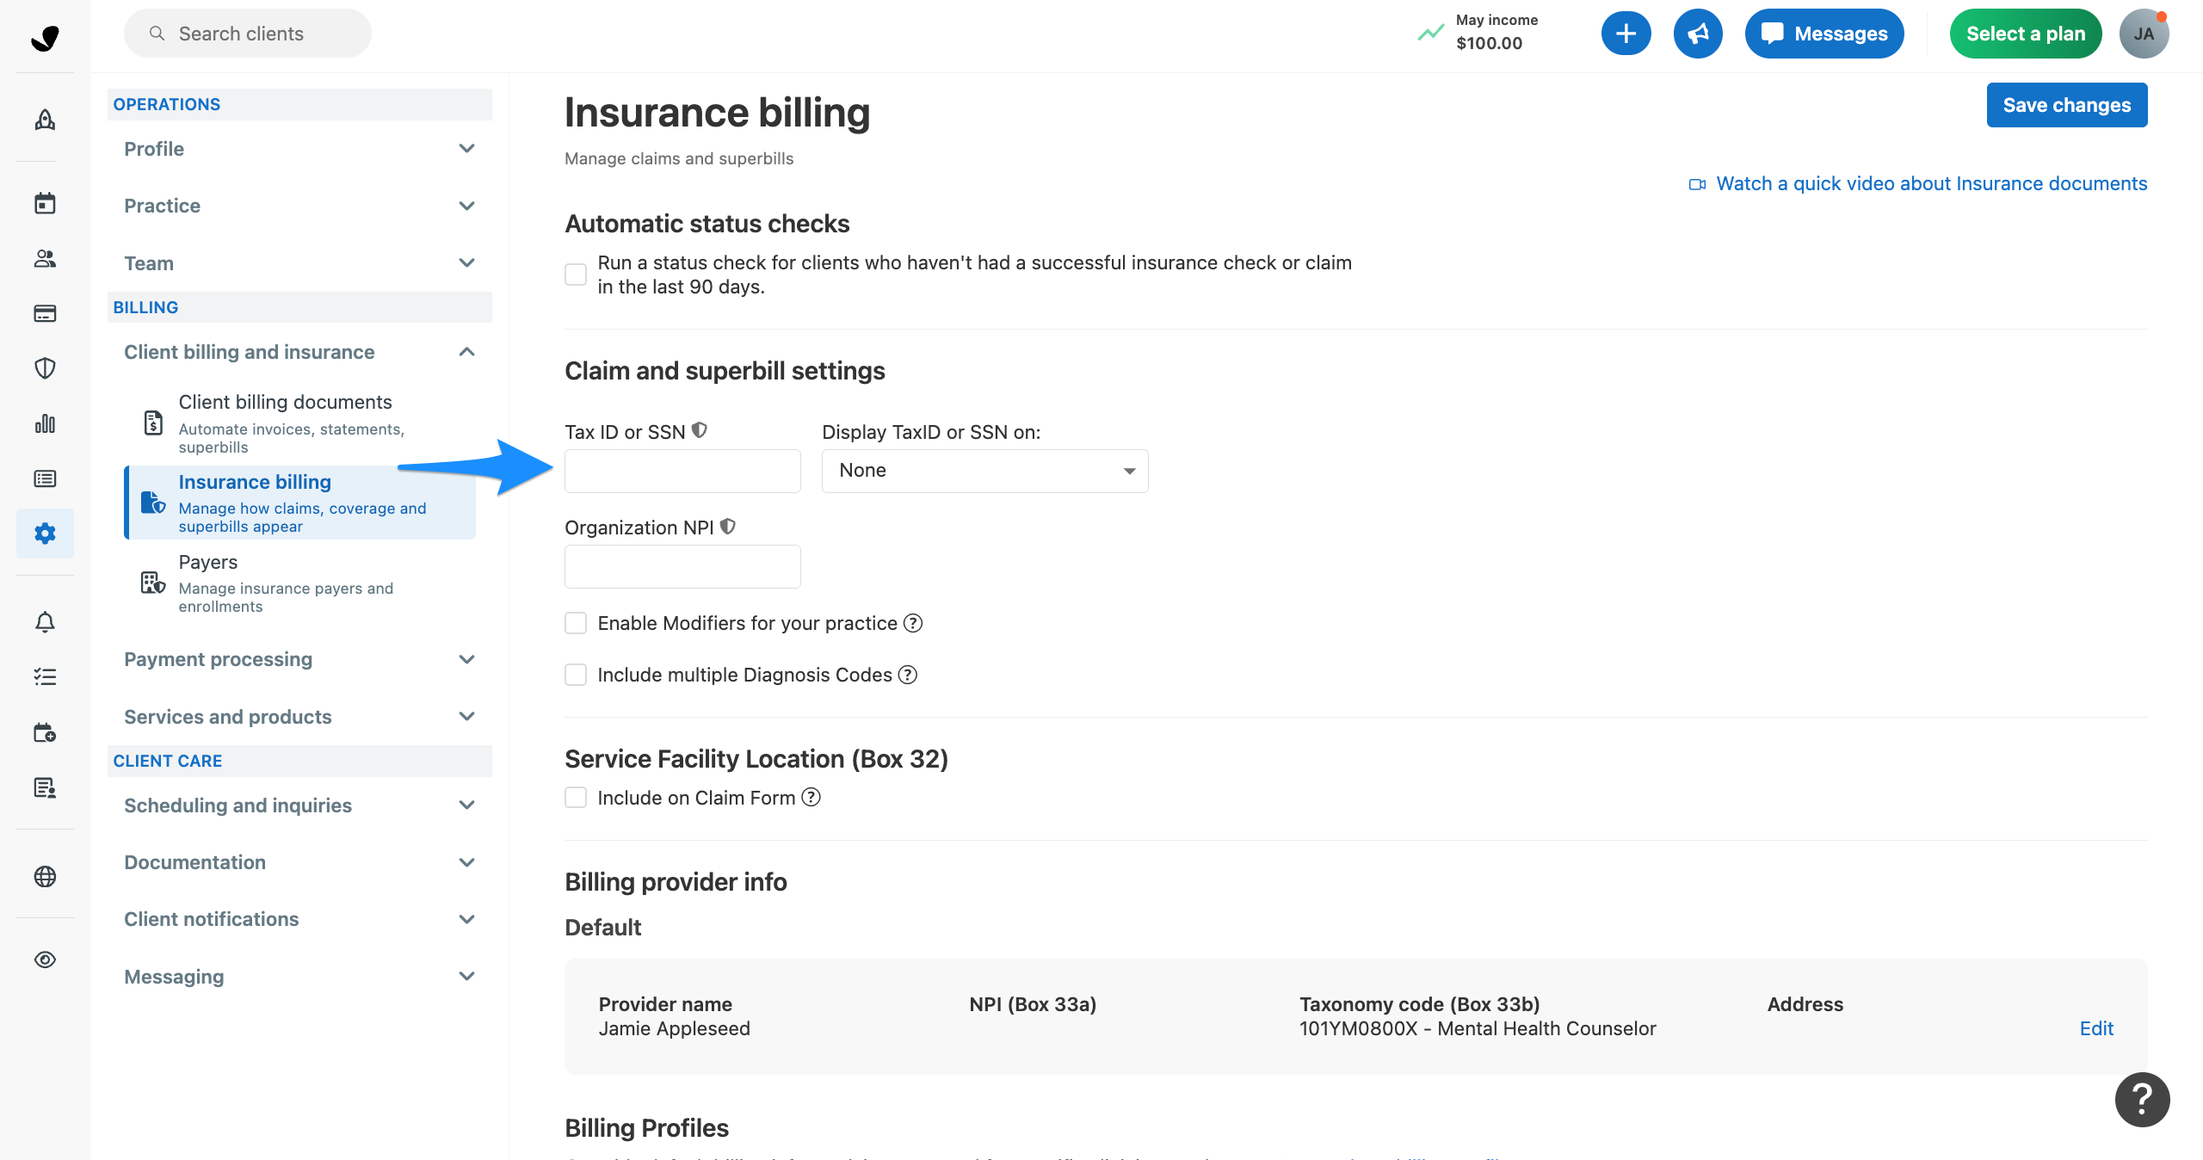Image resolution: width=2203 pixels, height=1160 pixels.
Task: Expand the Profile section
Action: [x=299, y=149]
